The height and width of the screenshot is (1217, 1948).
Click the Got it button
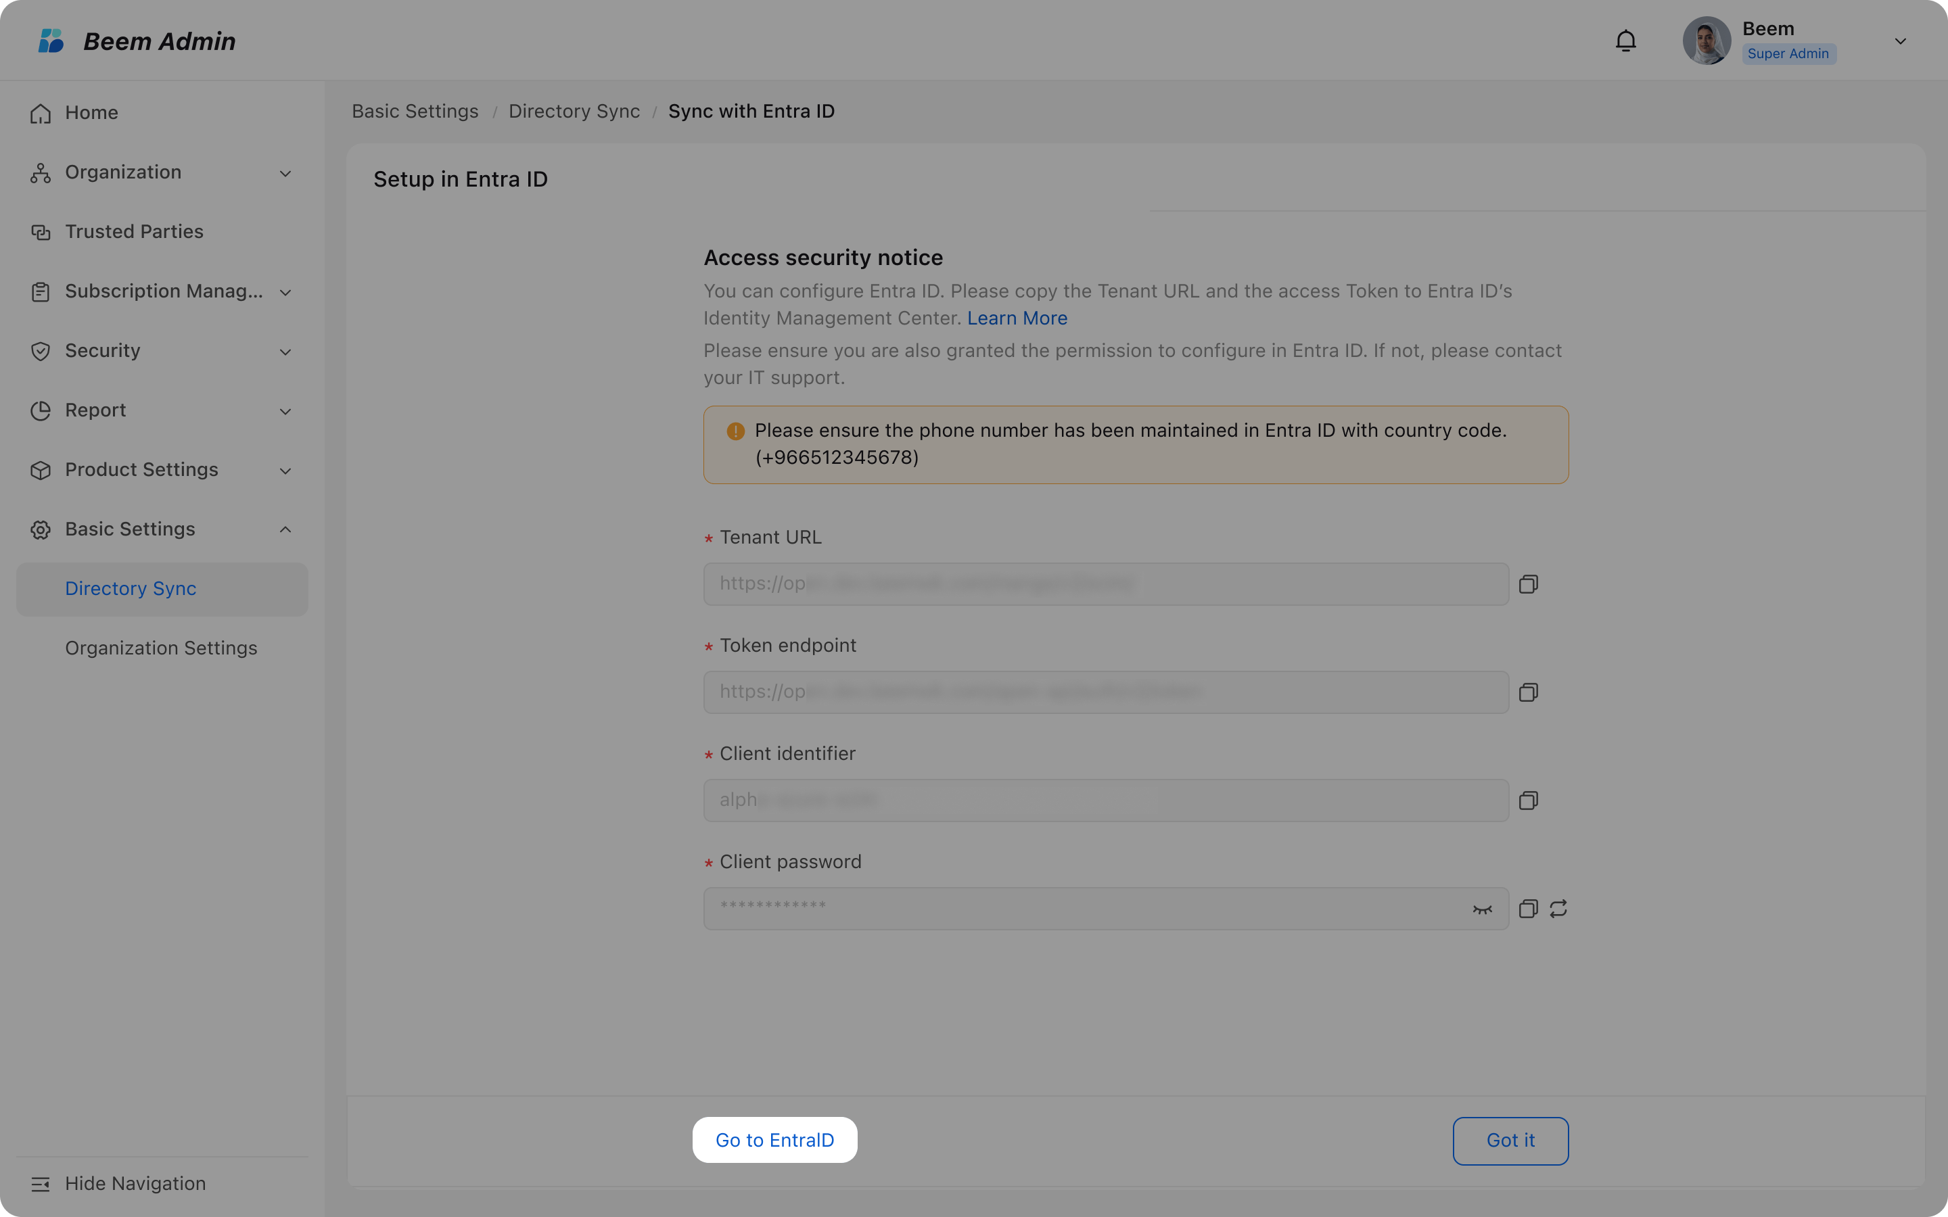(1510, 1141)
